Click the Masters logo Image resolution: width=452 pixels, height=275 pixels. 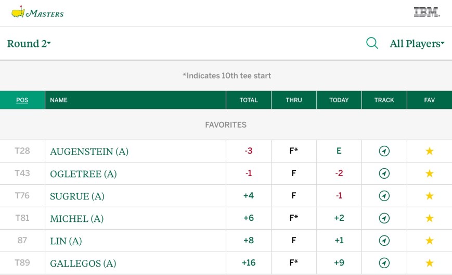[37, 12]
